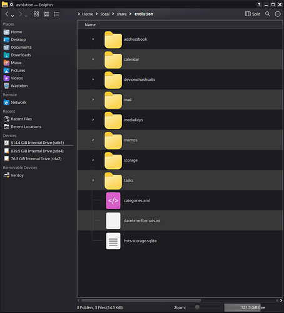This screenshot has width=284, height=313.
Task: Toggle Split view
Action: coord(252,14)
